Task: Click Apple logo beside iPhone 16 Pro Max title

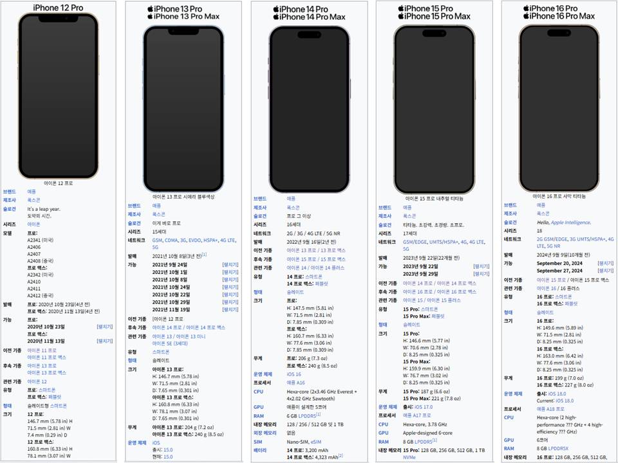Action: point(526,16)
